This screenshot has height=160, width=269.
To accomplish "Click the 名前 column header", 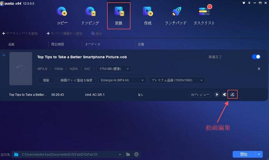I will 11,45.
